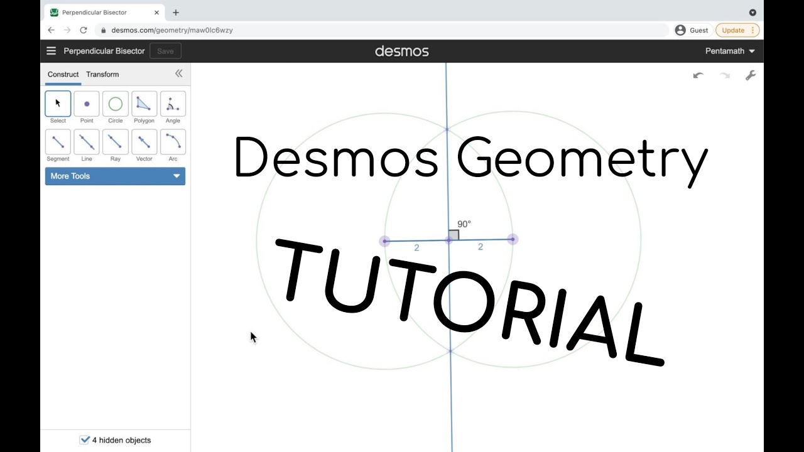804x452 pixels.
Task: Click the right segment length label 2
Action: coord(481,247)
